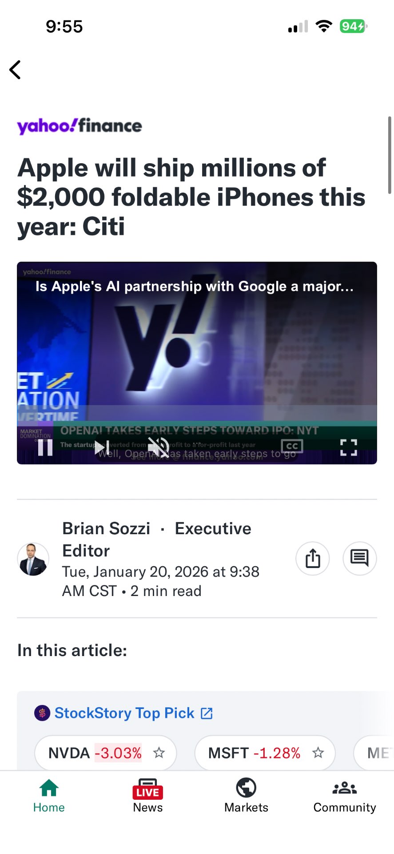Open the Community tab

(345, 796)
